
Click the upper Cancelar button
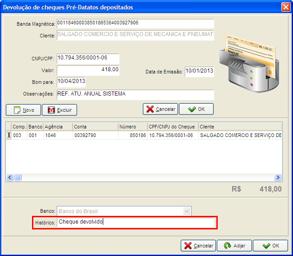(160, 109)
